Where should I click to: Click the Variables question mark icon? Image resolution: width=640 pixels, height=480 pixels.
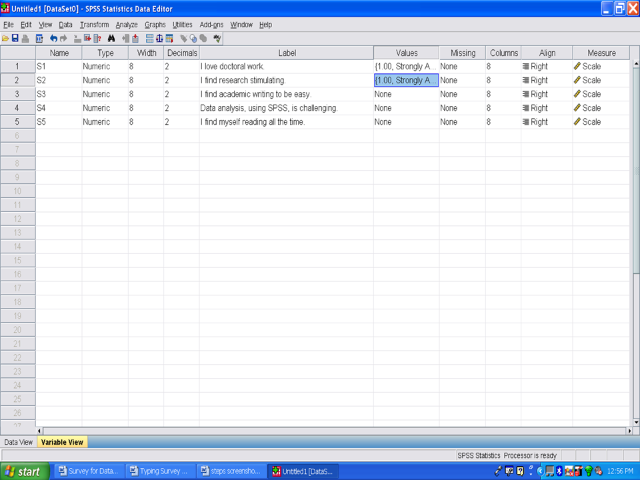97,39
